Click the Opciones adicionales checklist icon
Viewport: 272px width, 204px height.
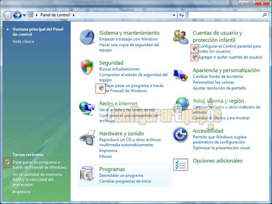click(x=180, y=165)
